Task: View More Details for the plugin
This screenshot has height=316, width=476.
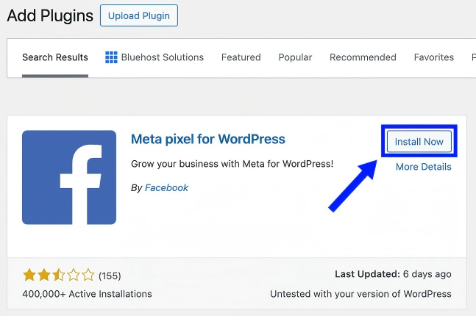Action: pyautogui.click(x=423, y=167)
